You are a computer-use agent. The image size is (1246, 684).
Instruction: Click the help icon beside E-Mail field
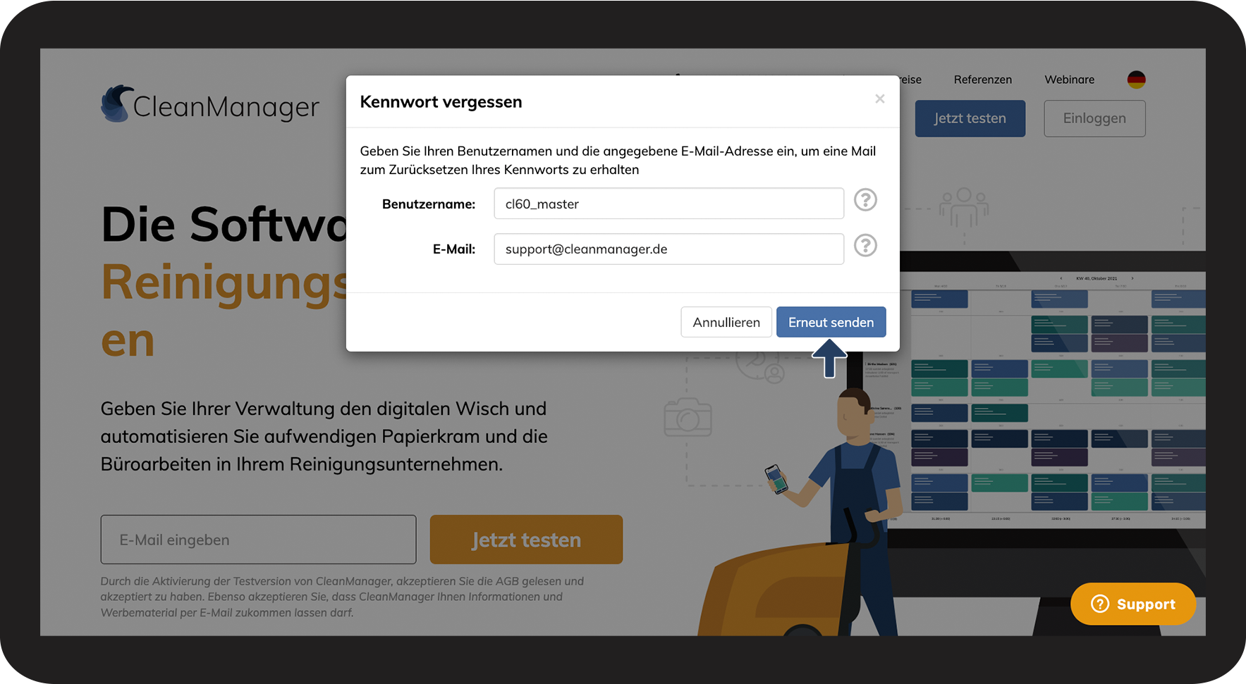(865, 245)
